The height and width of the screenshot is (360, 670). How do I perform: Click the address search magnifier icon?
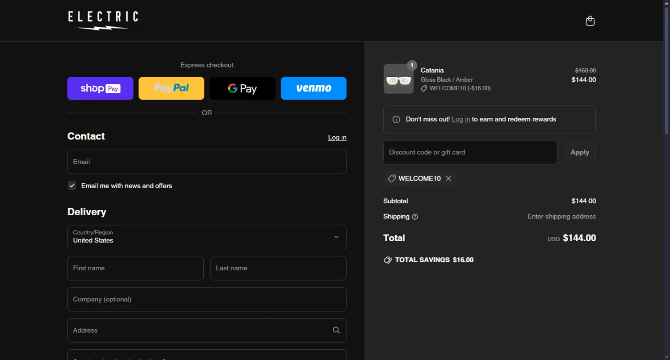(336, 331)
